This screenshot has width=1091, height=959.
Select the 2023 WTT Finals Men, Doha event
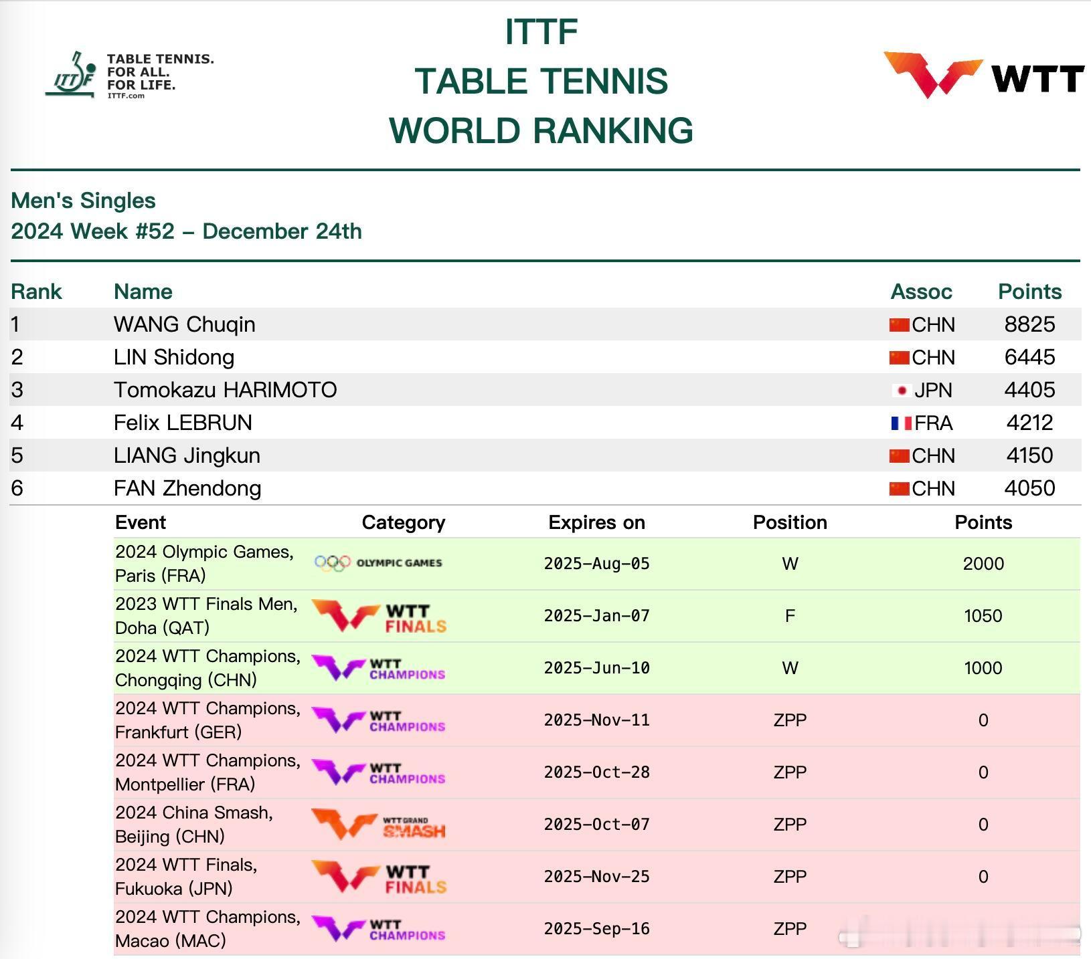point(206,616)
